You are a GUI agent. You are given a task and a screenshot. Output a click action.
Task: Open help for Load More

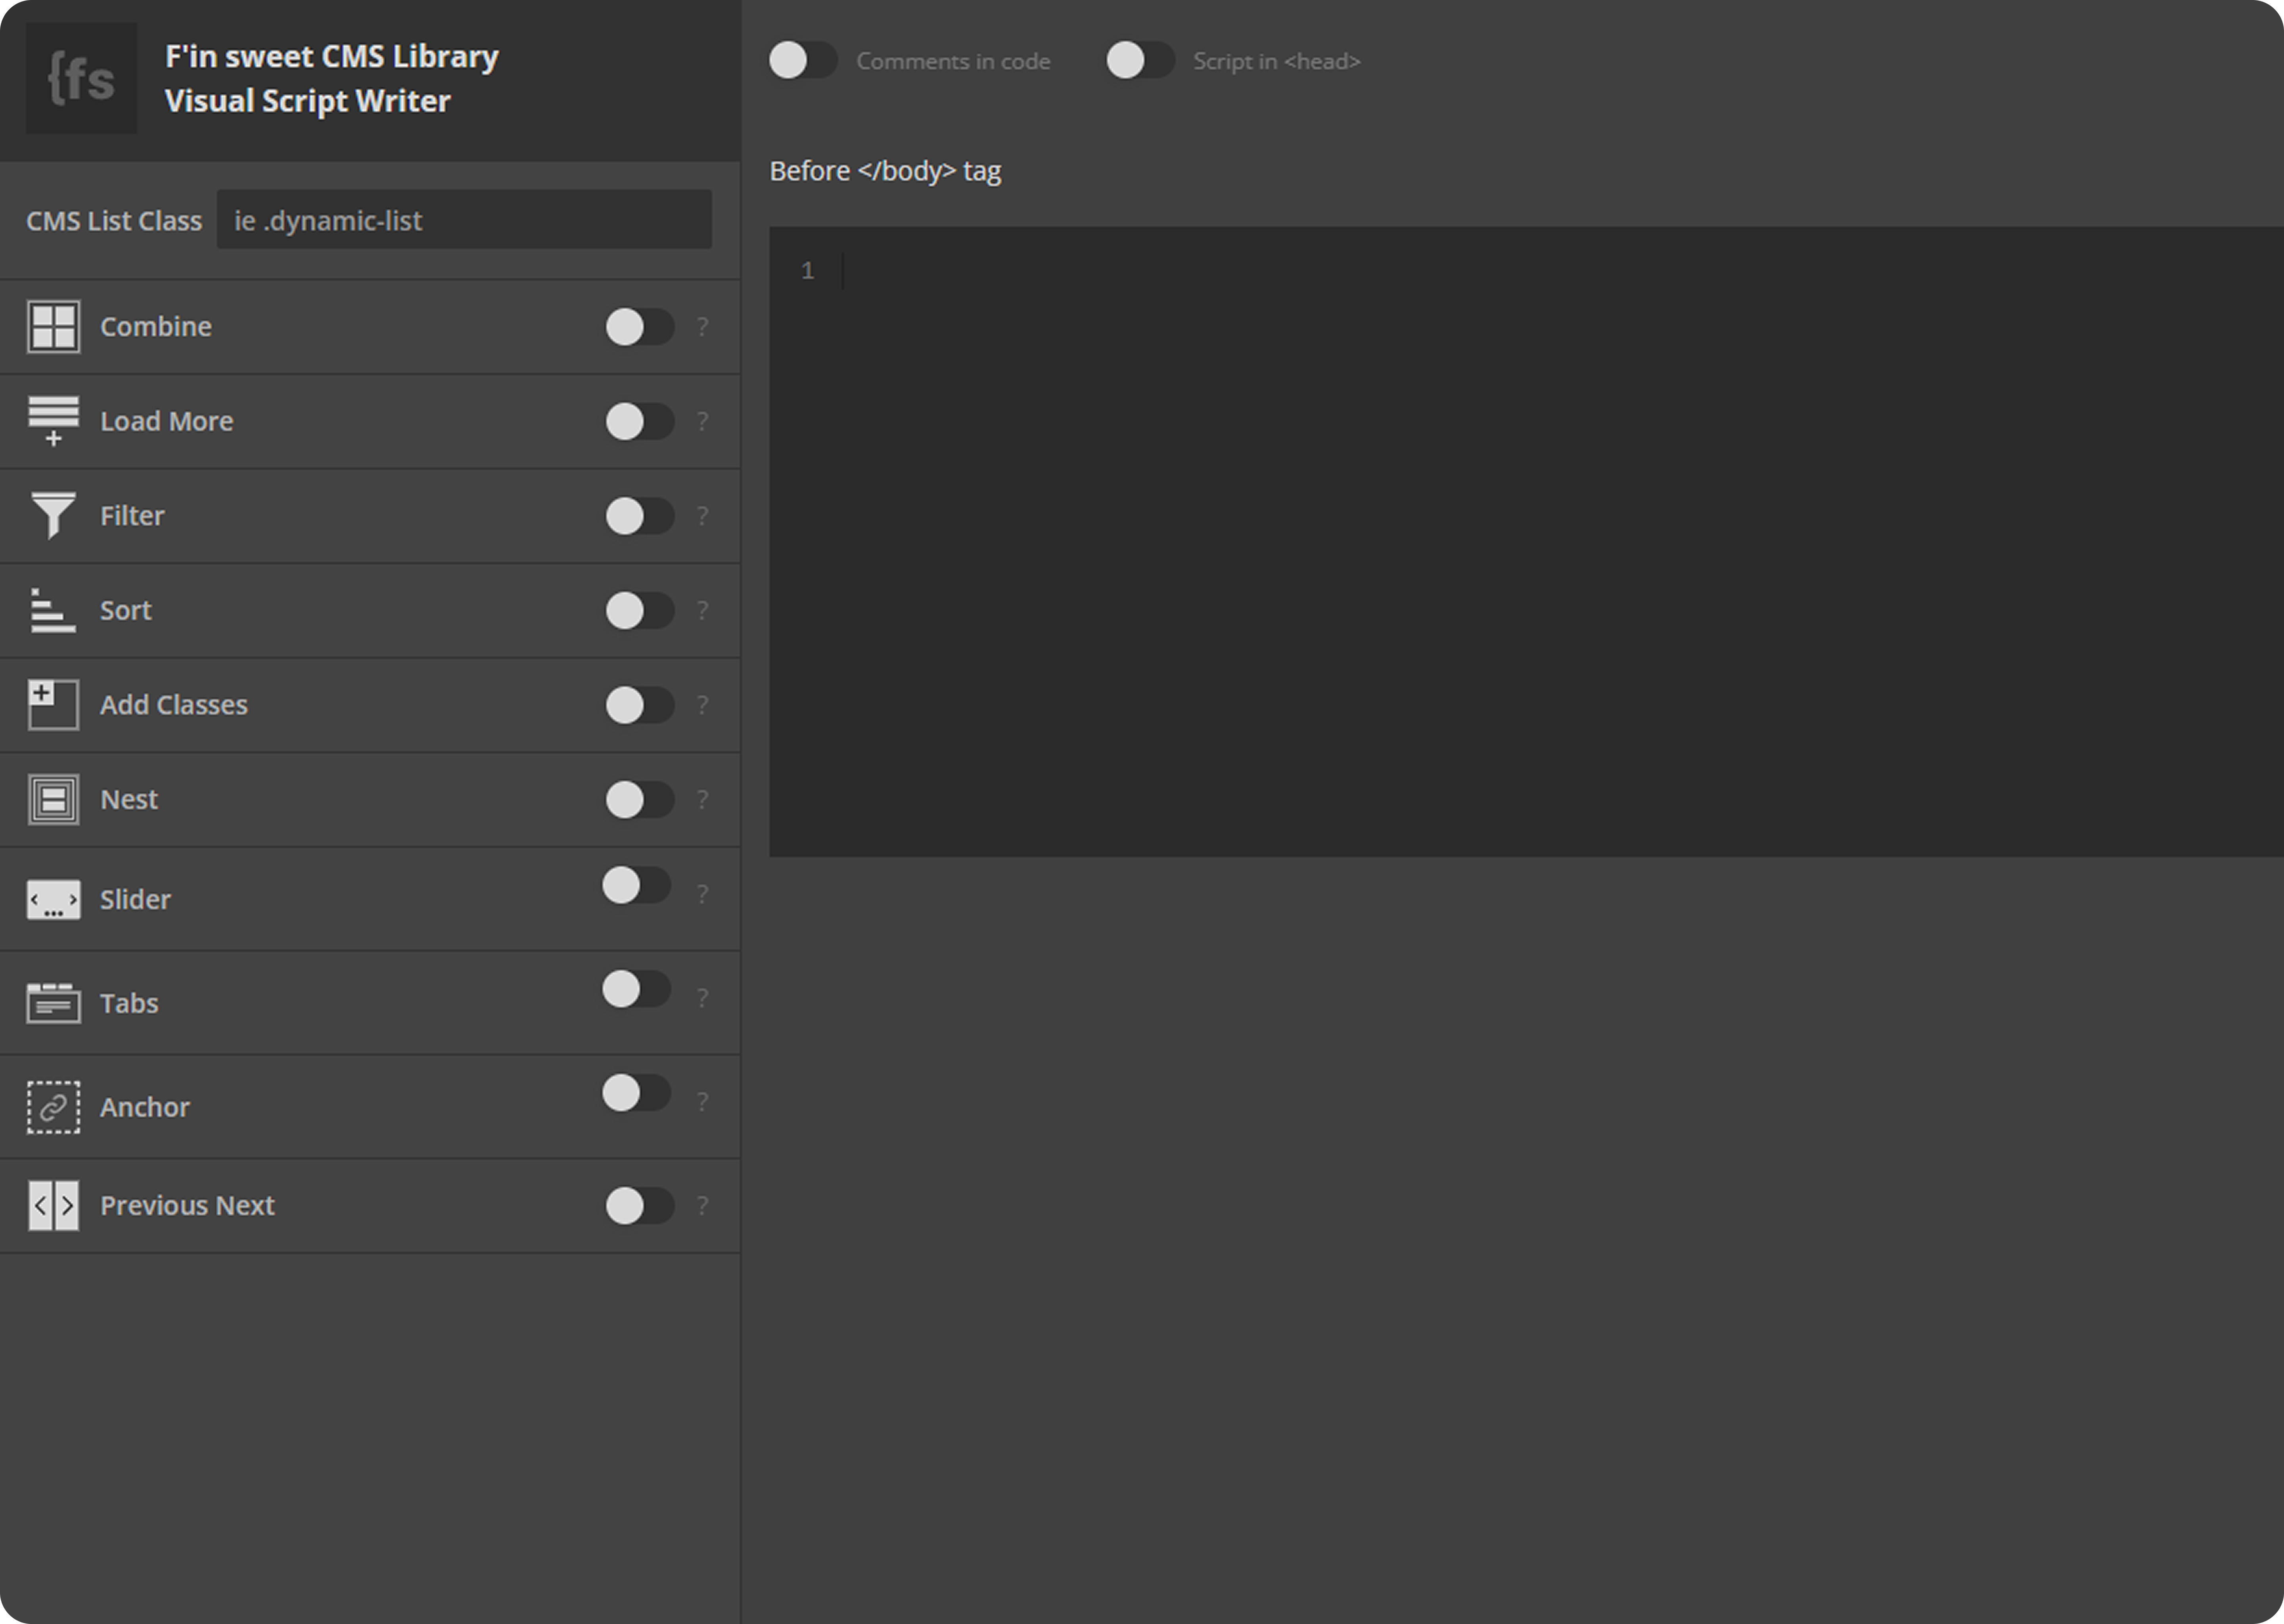tap(703, 421)
